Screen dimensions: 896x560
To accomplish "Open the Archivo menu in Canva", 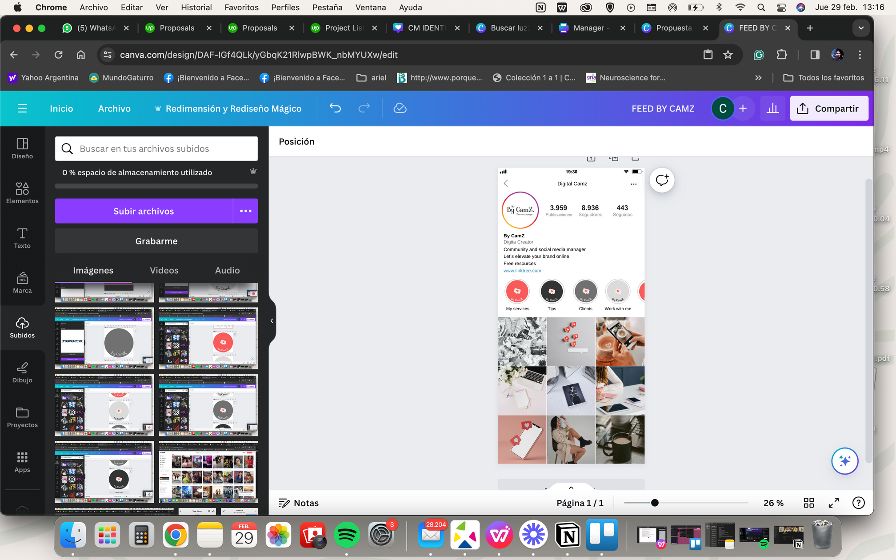I will (x=114, y=108).
